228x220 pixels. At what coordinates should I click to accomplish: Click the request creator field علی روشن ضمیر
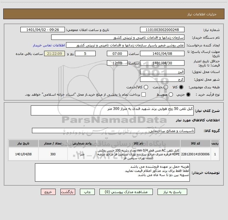coord(125,45)
